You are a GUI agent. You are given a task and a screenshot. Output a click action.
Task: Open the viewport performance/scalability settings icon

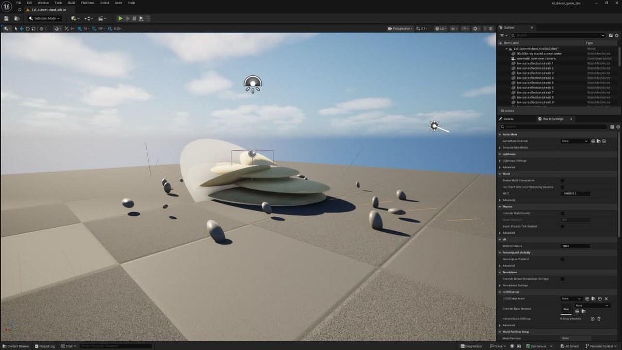(x=466, y=29)
